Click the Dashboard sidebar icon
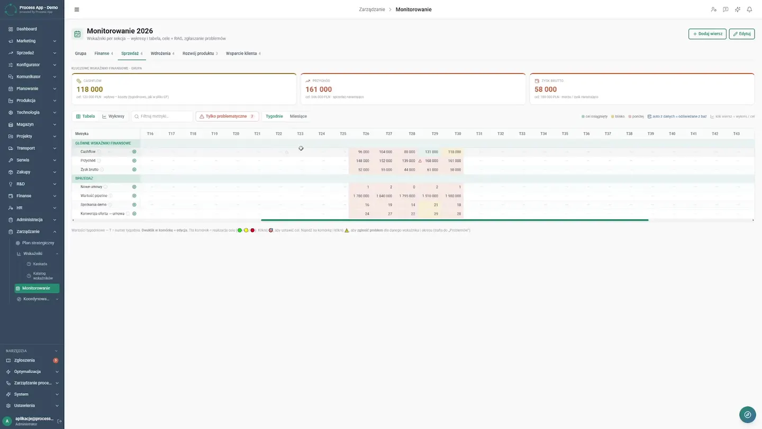Image resolution: width=762 pixels, height=429 pixels. point(11,29)
